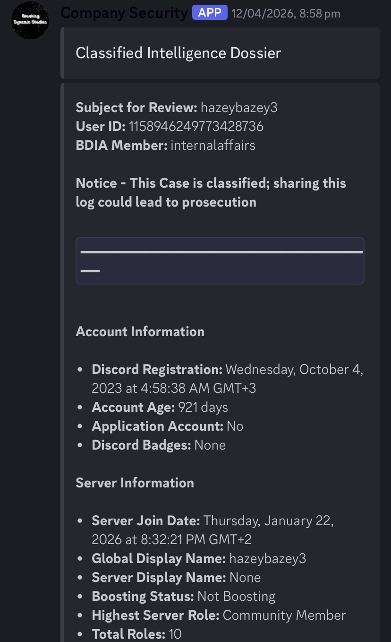Select the Server Join Date entry
This screenshot has width=391, height=642.
[213, 530]
